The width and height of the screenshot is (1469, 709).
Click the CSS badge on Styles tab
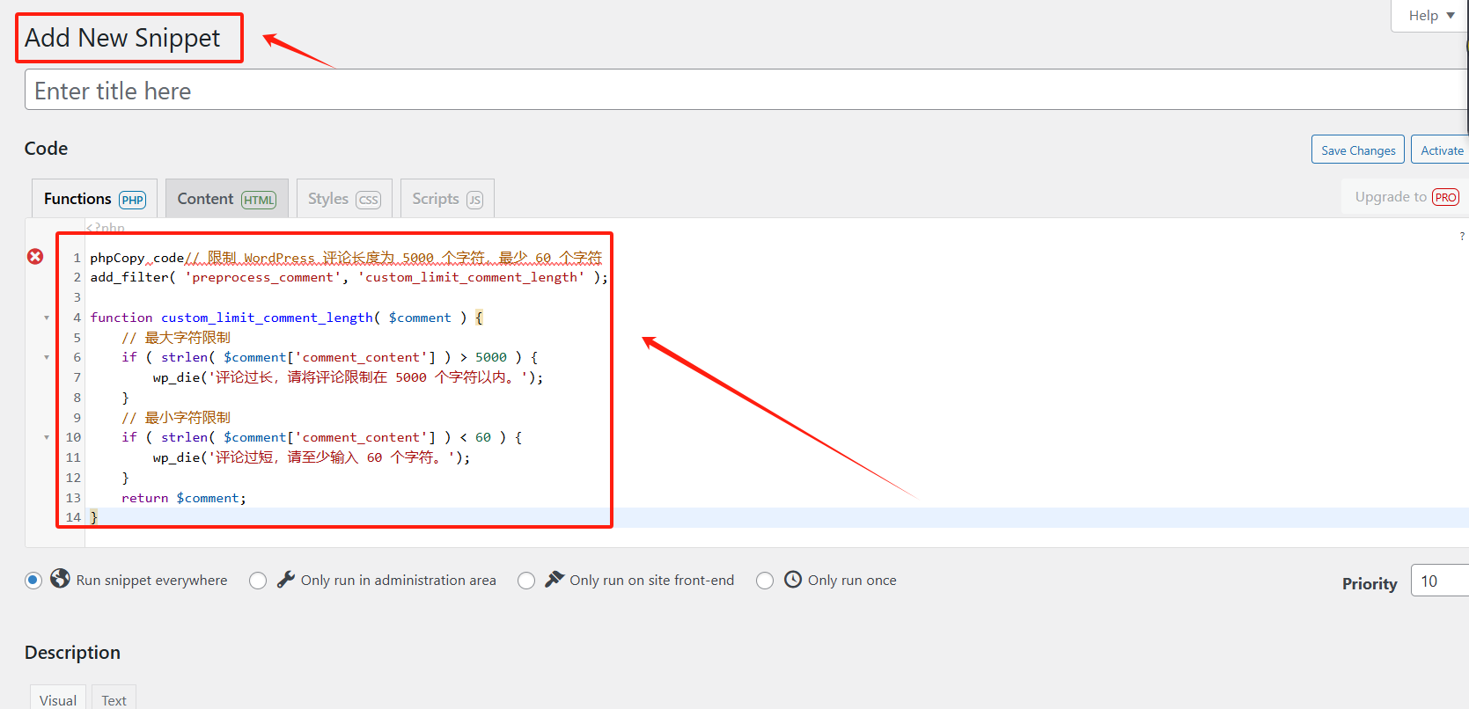point(369,200)
